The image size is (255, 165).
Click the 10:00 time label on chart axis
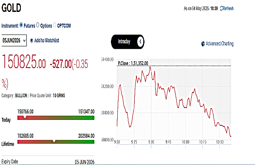pos(185,142)
